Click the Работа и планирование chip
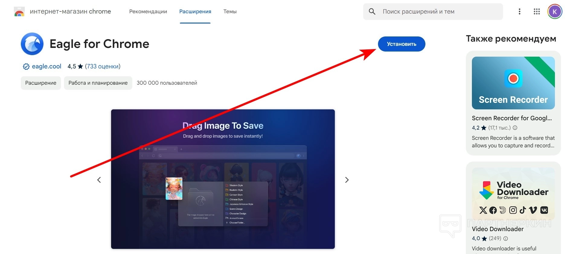Image resolution: width=567 pixels, height=254 pixels. point(98,83)
